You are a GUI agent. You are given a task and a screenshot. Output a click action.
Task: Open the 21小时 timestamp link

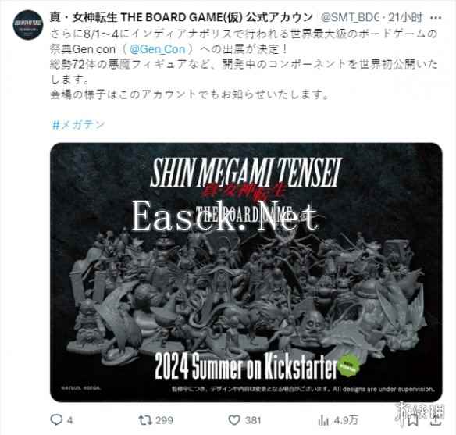click(x=405, y=18)
